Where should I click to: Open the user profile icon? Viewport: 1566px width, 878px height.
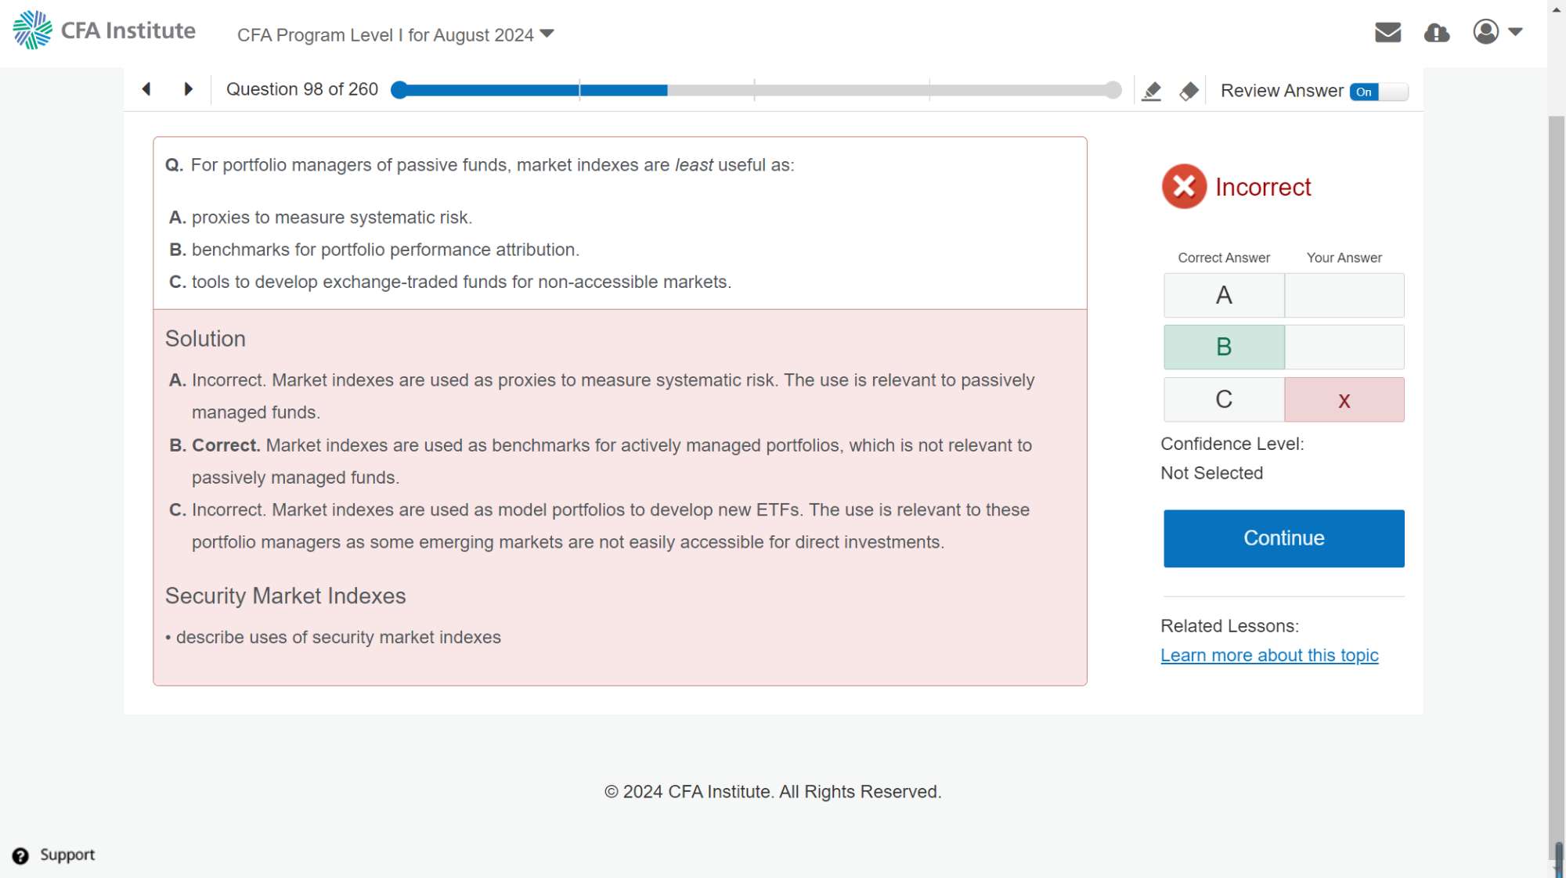tap(1485, 32)
